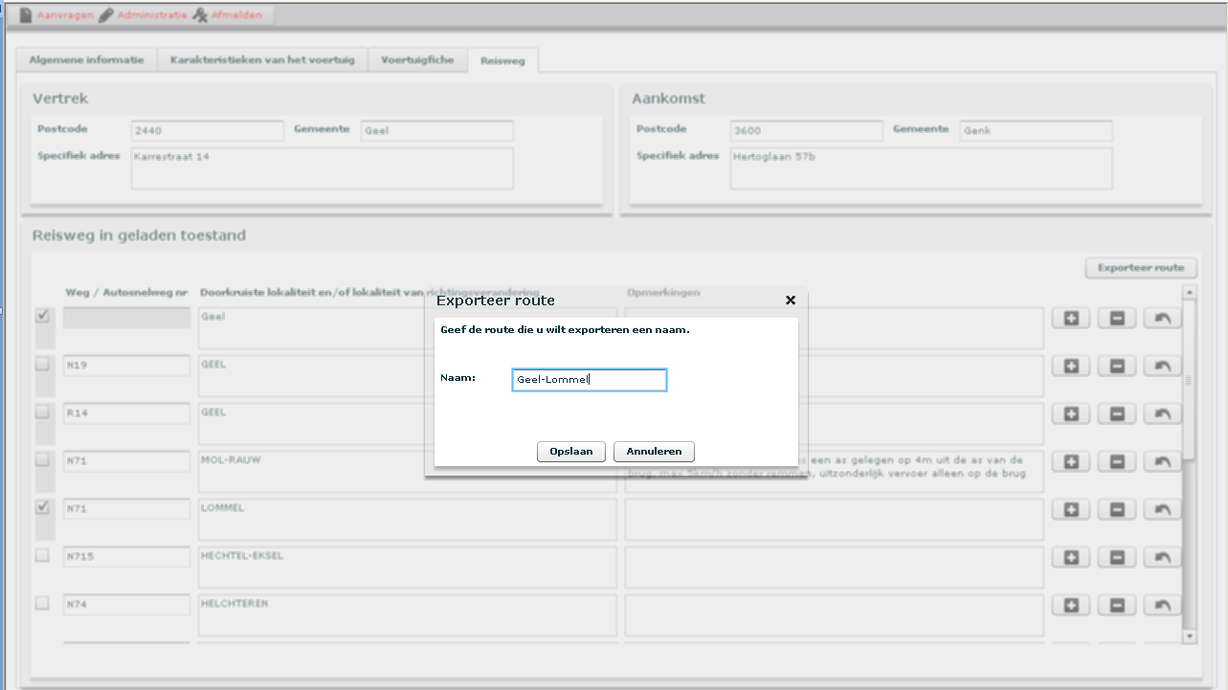
Task: Add a row after the N19 row
Action: coord(1071,366)
